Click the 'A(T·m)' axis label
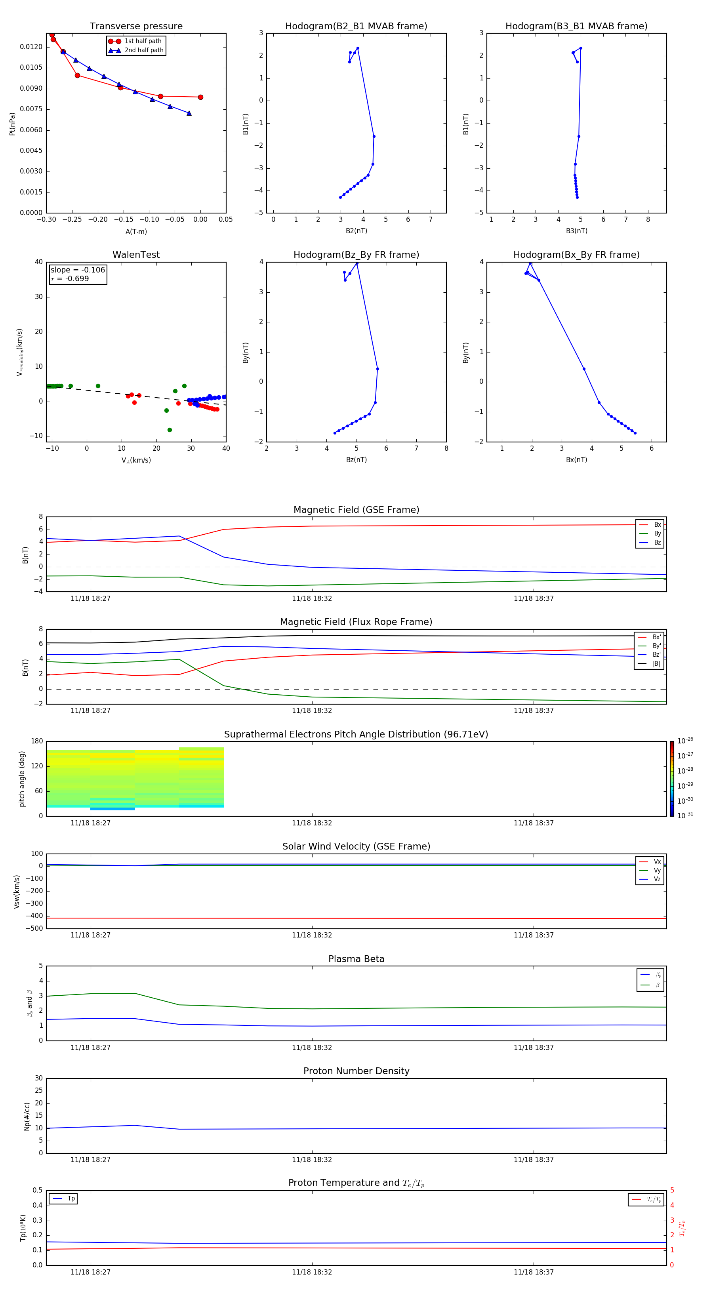Viewport: 713px width, 1307px height. pos(136,232)
